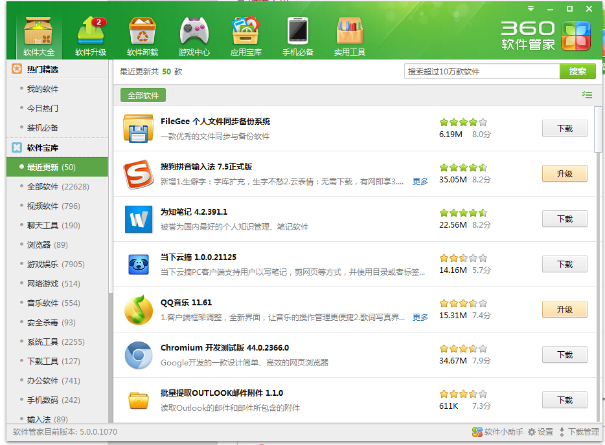Click star rating of Chromium

click(463, 349)
